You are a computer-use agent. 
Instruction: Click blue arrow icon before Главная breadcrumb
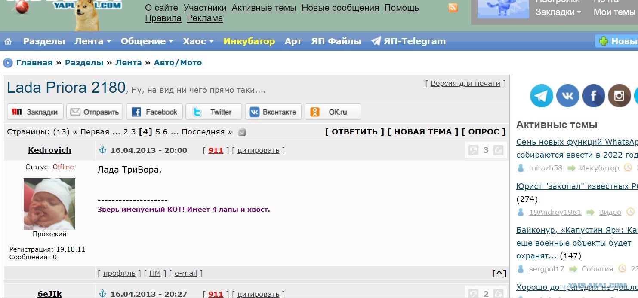tap(8, 63)
